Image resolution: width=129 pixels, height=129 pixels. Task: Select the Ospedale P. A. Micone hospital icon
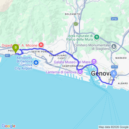[41, 45]
